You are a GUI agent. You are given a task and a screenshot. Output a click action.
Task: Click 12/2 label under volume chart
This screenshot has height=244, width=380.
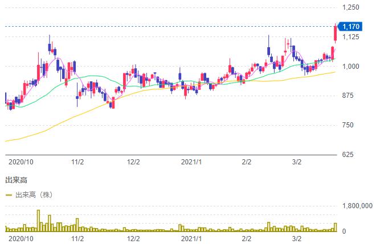pos(133,239)
